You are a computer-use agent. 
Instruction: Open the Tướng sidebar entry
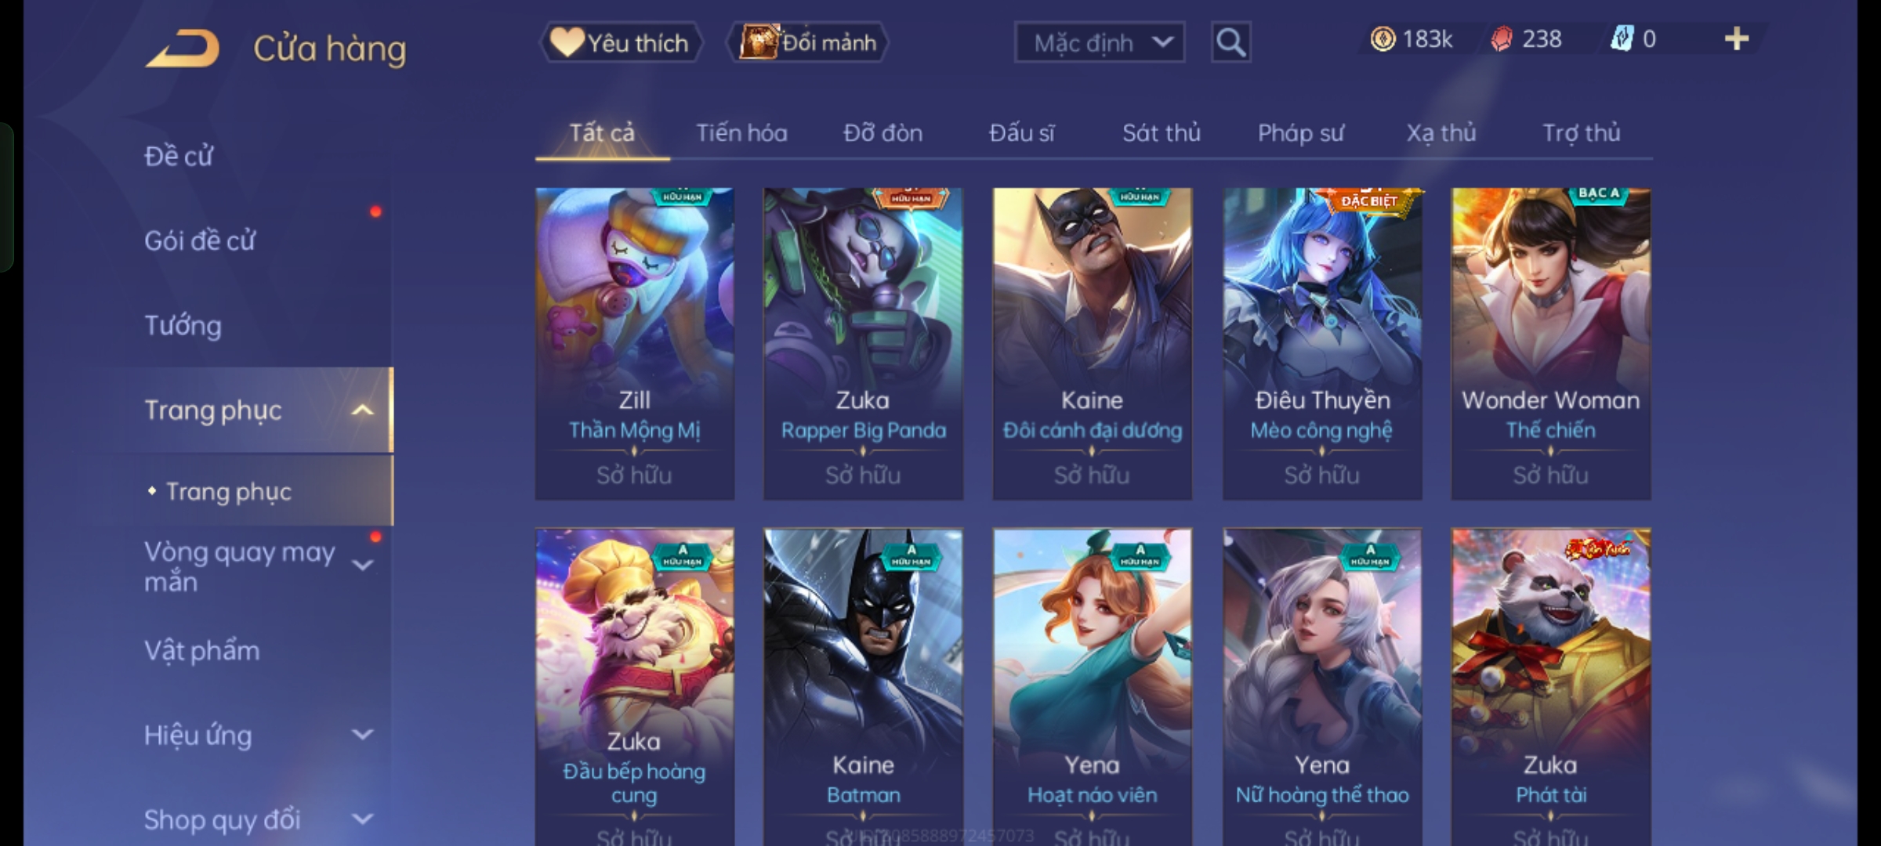click(x=183, y=326)
